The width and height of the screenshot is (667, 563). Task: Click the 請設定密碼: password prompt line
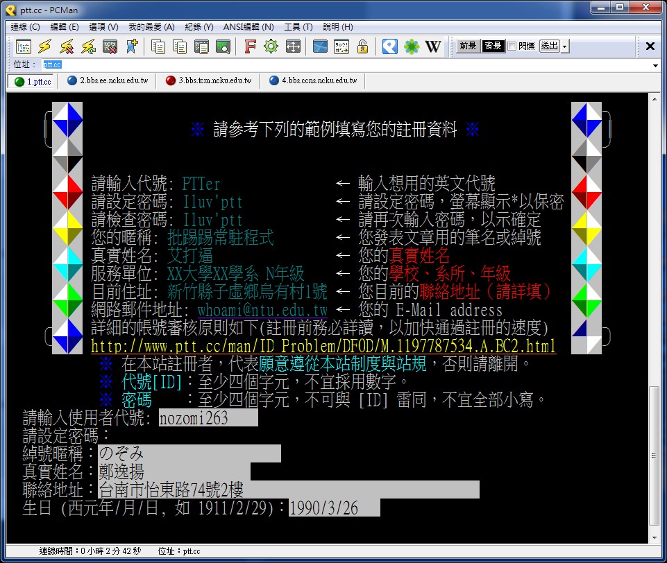(x=67, y=435)
